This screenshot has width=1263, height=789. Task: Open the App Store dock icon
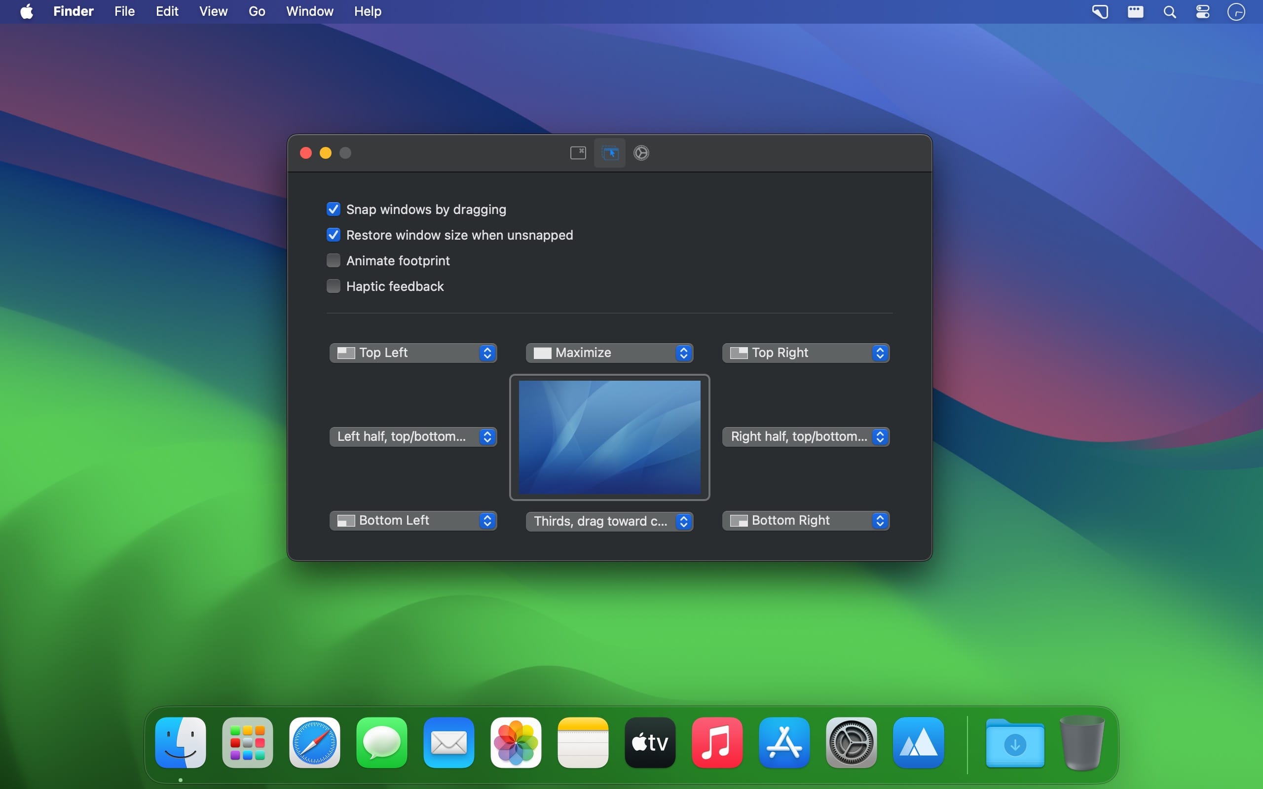tap(784, 742)
